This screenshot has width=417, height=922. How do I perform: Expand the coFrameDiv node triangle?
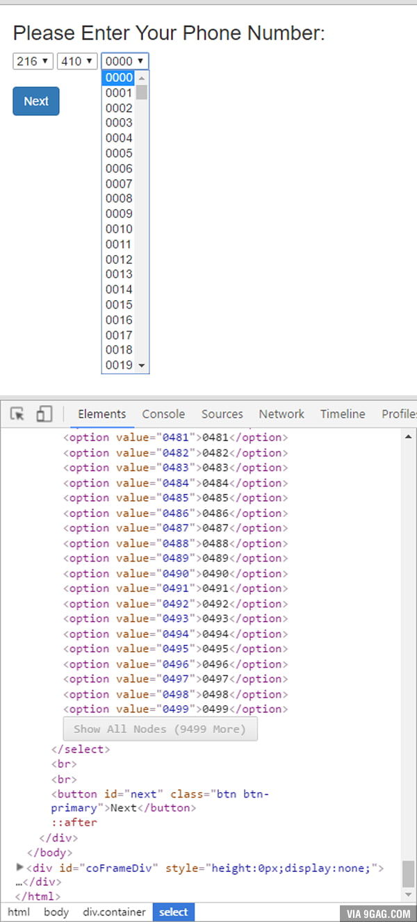point(19,868)
